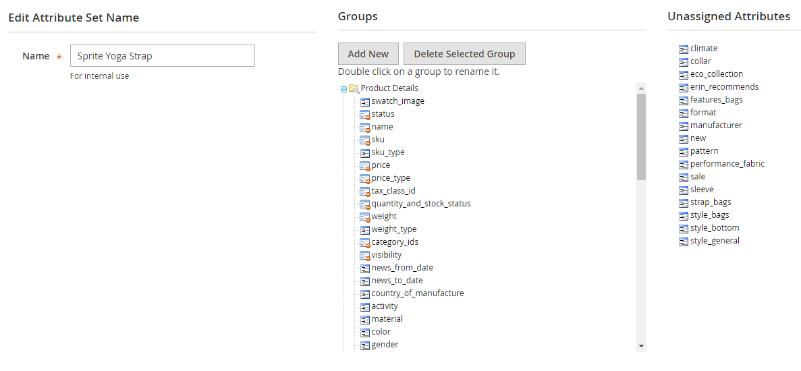This screenshot has height=371, width=801.
Task: Click the locked name attribute icon
Action: tap(365, 127)
